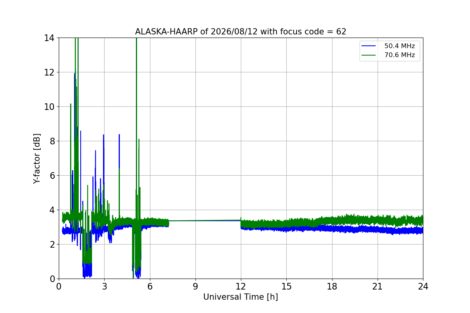Viewport: 470px width, 313px height.
Task: Click the blue line legend swatch
Action: 369,46
